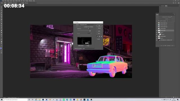This screenshot has width=180, height=101.
Task: Open the Image menu
Action: pos(8,1)
